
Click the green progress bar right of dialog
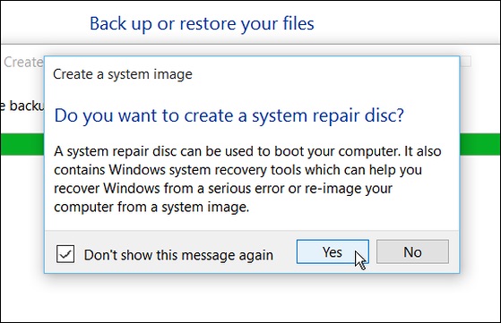point(480,144)
